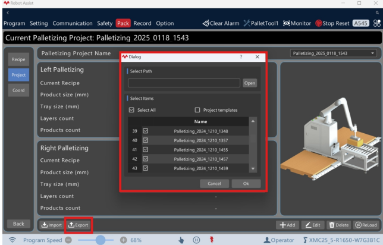The width and height of the screenshot is (383, 245).
Task: Click the Add button
Action: 287,225
